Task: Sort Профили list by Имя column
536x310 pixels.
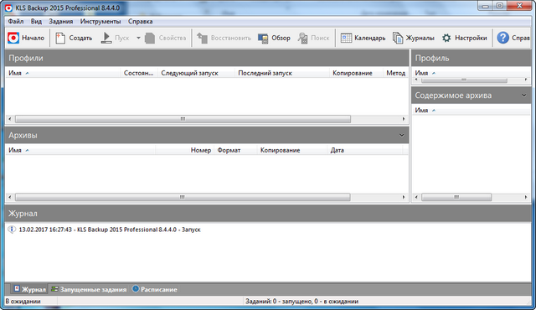Action: pyautogui.click(x=63, y=73)
